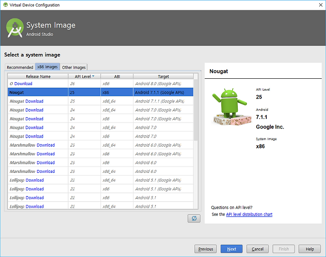The image size is (326, 257).
Task: Download Nougat 24 x86_64 Android 7.0 Google APIs
Action: coord(34,110)
